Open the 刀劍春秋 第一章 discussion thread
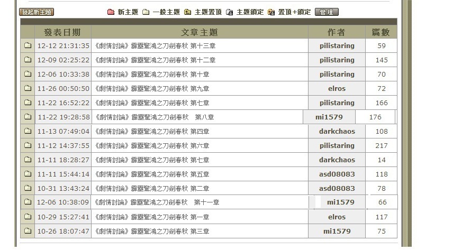The height and width of the screenshot is (250, 453). [152, 217]
